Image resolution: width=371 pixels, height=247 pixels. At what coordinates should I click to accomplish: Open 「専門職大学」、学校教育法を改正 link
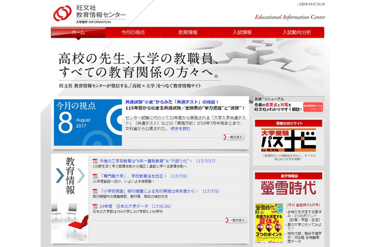pos(143,176)
